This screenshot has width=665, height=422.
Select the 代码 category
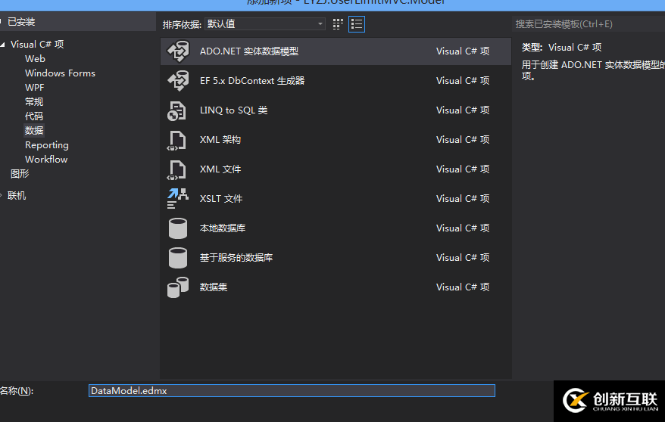[34, 116]
